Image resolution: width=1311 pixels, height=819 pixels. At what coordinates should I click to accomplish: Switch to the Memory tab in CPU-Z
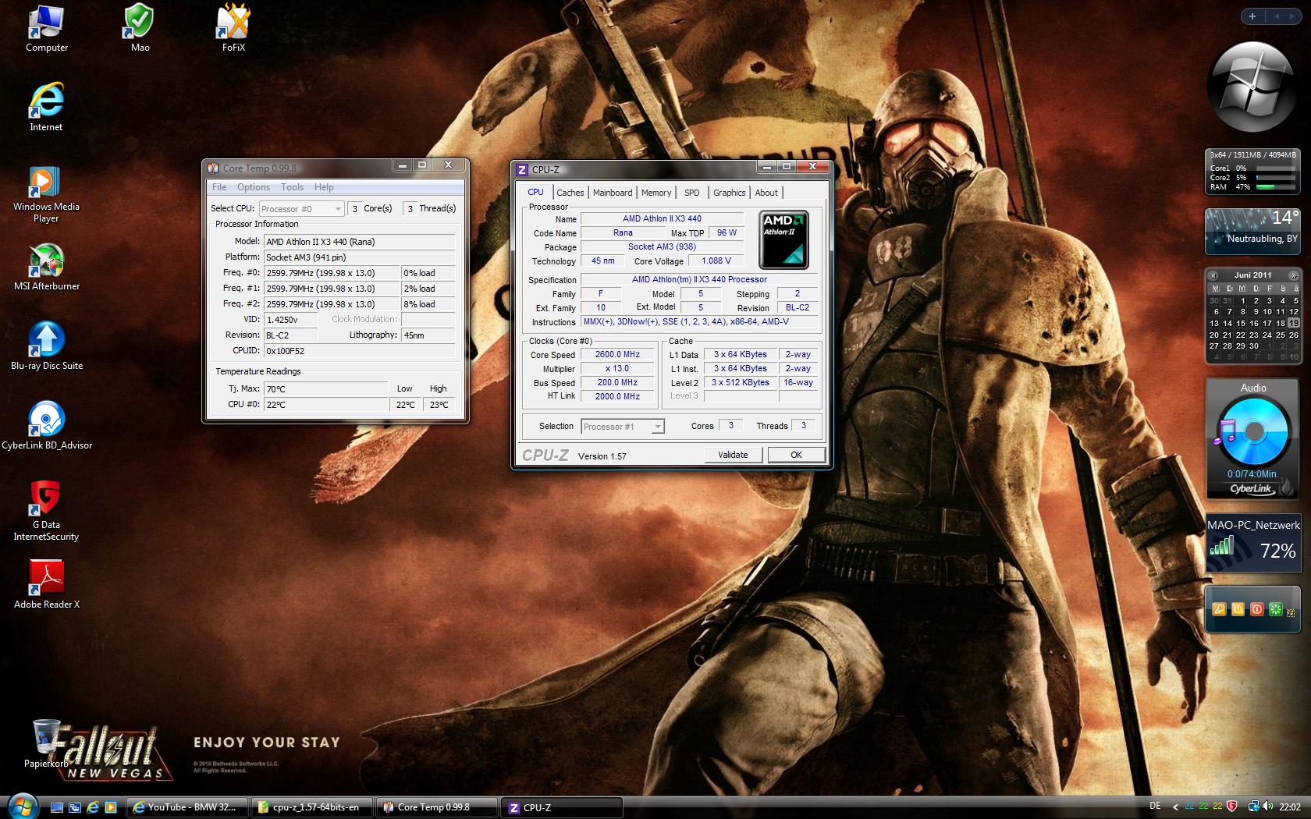tap(656, 193)
